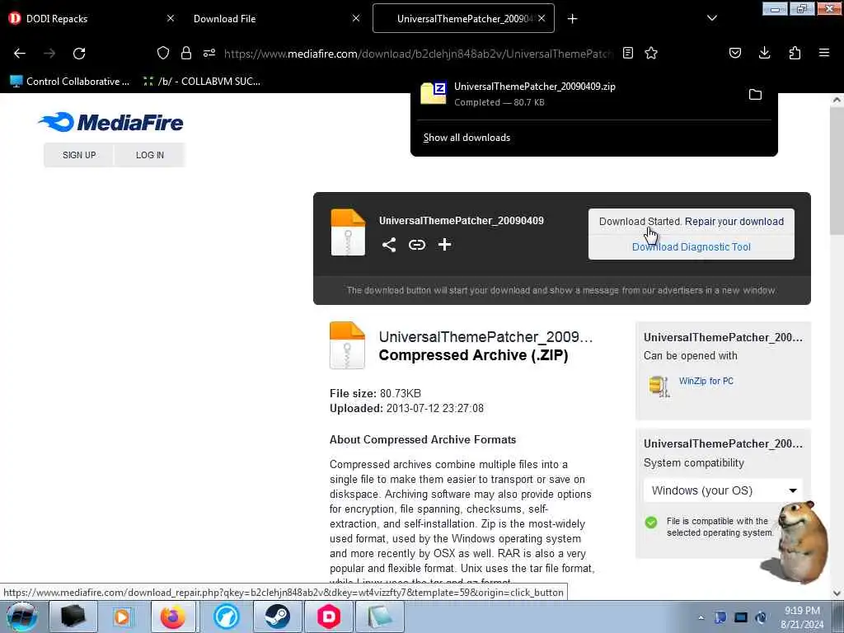Click the File size 80.73KB text
Viewport: 844px width, 633px height.
click(375, 393)
